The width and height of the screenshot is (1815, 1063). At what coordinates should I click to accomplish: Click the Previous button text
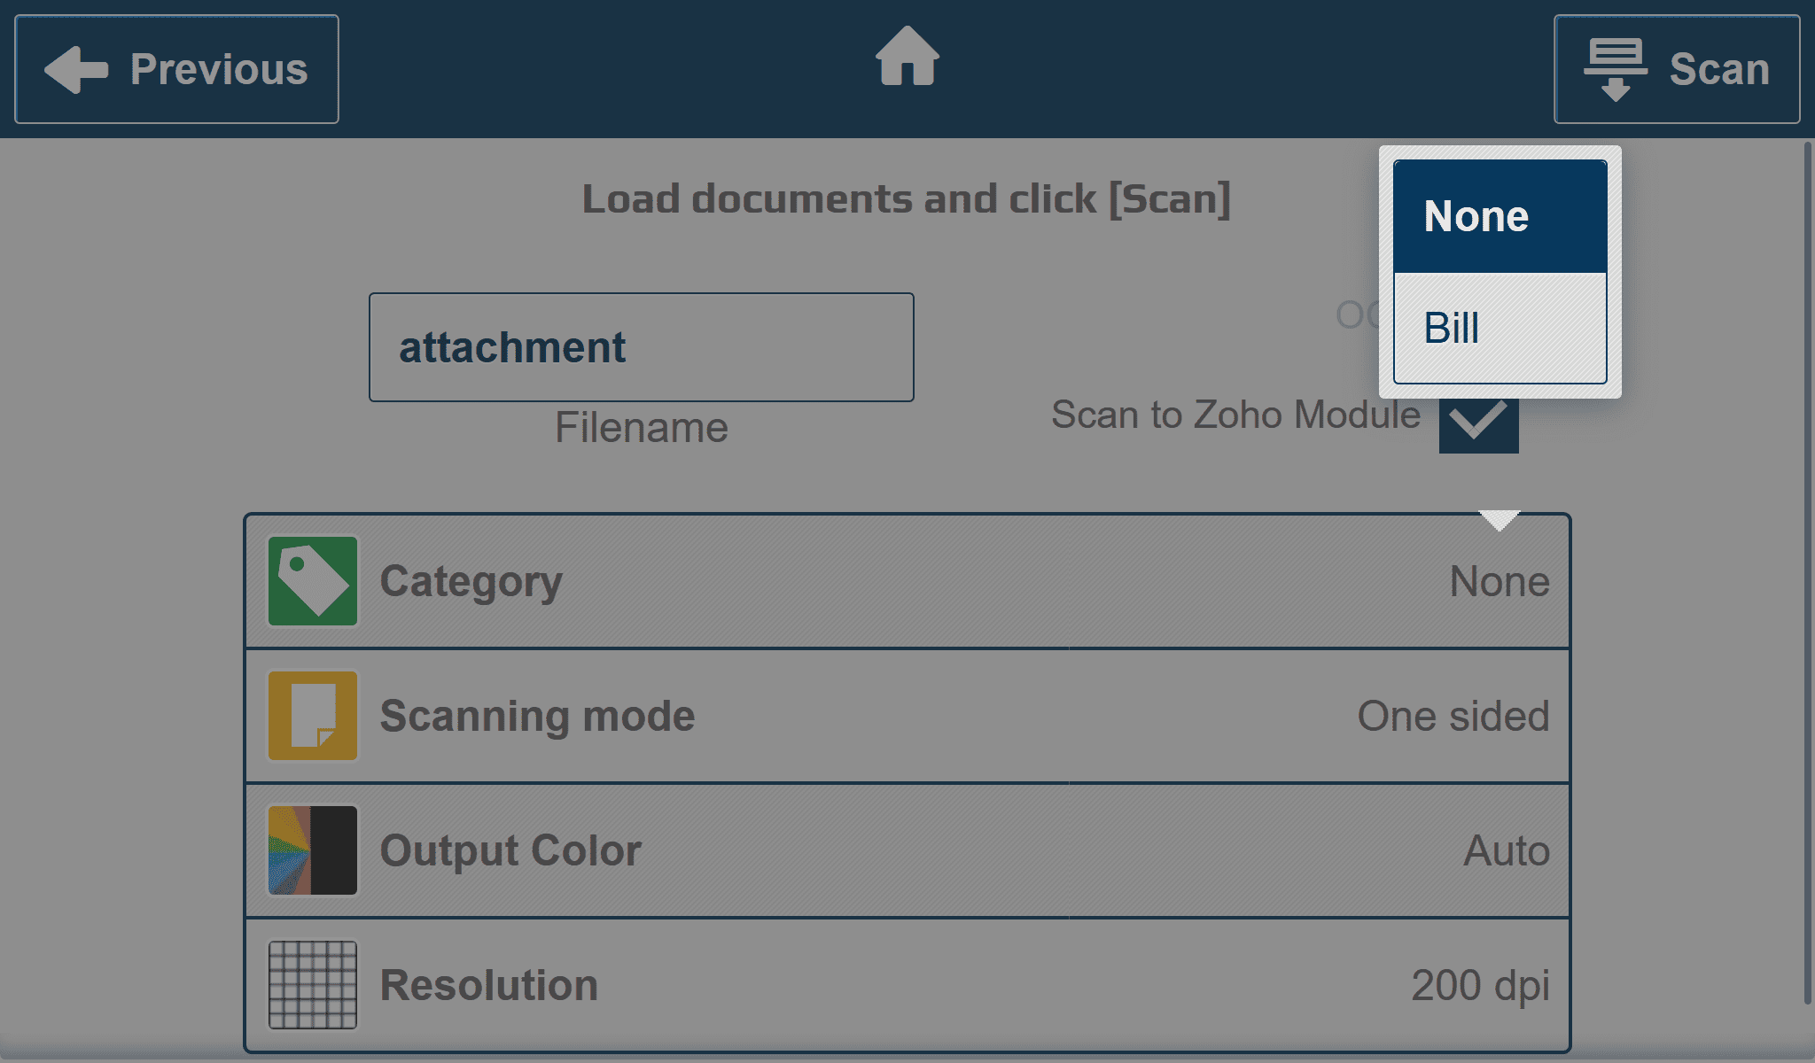pyautogui.click(x=219, y=69)
